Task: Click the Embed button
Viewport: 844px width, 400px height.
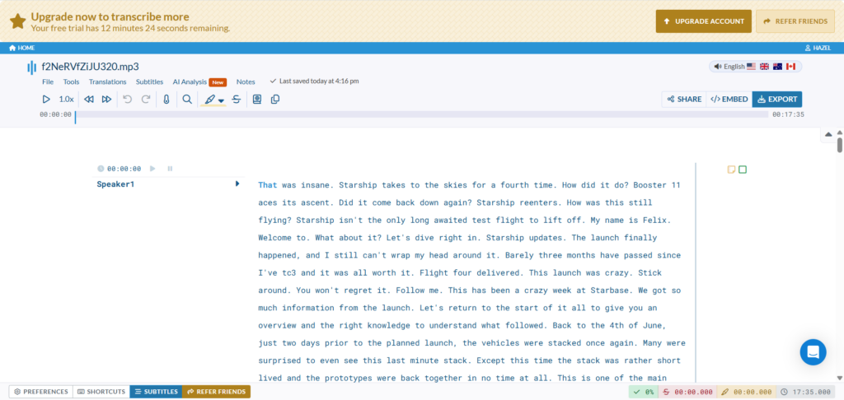Action: coord(729,100)
